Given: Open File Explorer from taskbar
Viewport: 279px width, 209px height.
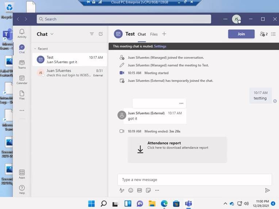Looking at the screenshot, I should coord(152,204).
